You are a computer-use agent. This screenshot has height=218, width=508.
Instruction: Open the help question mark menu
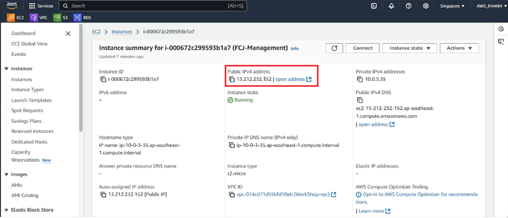[409, 6]
